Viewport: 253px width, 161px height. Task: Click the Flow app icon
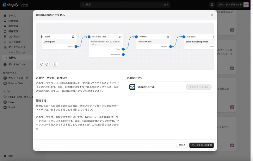coord(5,102)
